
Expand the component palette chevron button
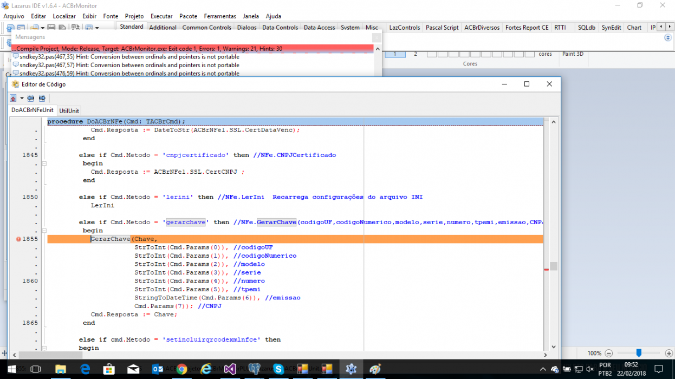(667, 37)
